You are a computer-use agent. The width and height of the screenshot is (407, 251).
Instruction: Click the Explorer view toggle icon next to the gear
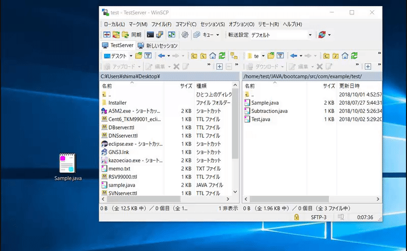[x=171, y=35]
